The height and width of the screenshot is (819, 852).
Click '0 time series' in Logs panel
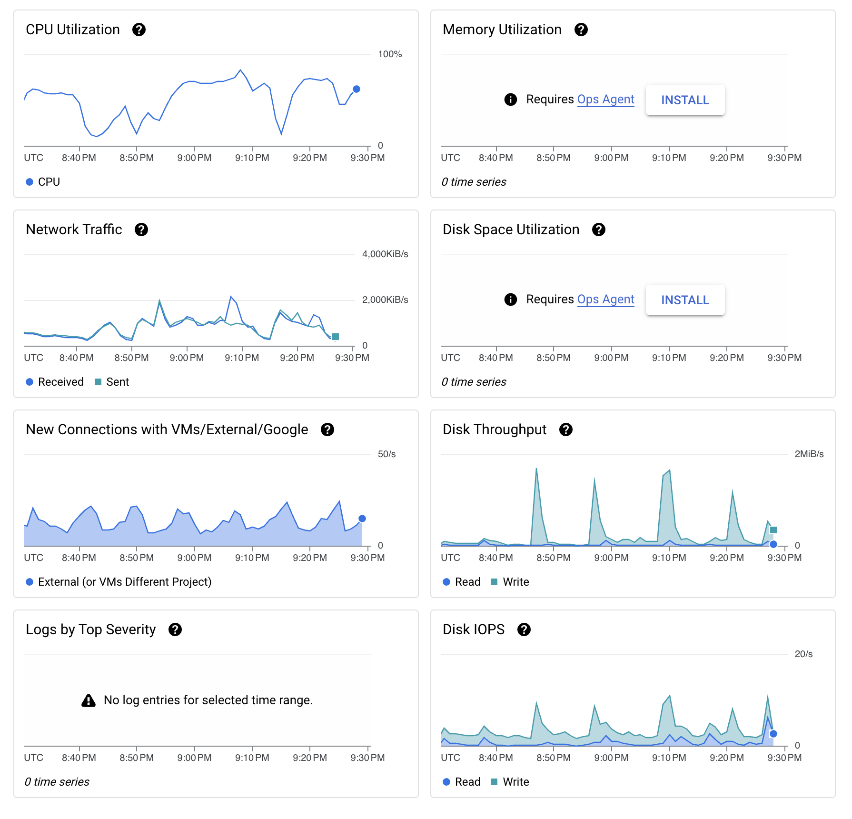pyautogui.click(x=57, y=782)
